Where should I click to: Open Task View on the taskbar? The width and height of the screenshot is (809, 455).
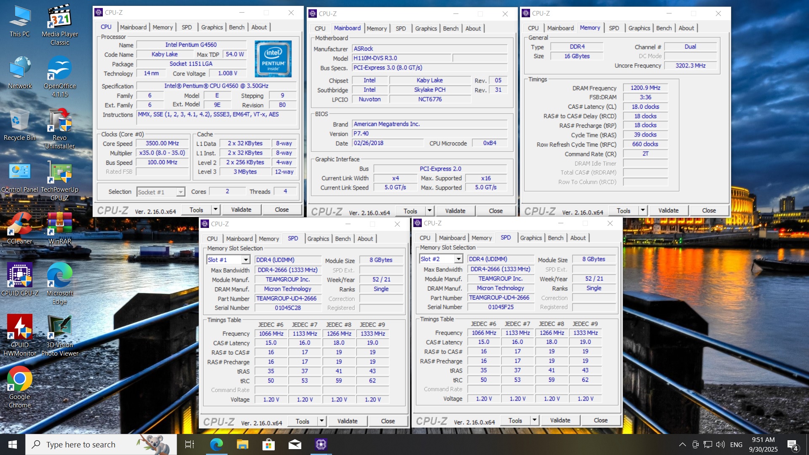point(190,444)
